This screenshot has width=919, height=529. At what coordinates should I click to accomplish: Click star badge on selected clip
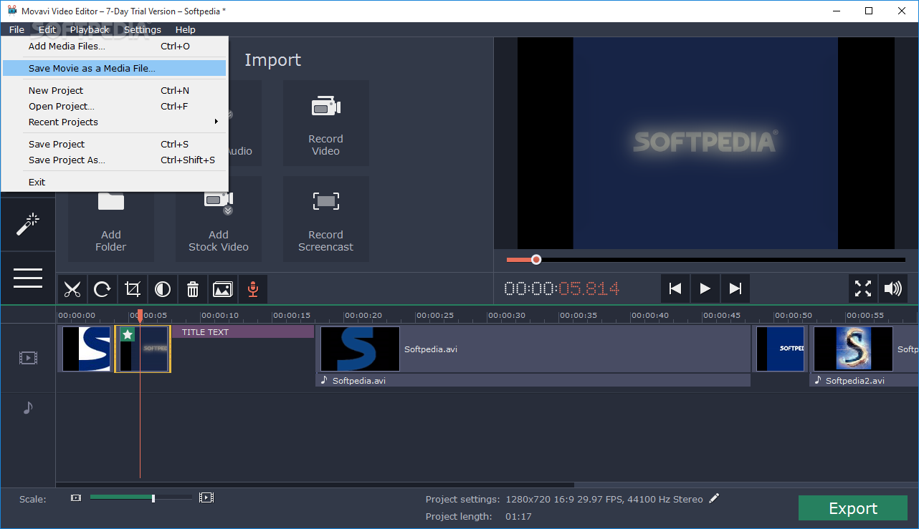(x=128, y=334)
